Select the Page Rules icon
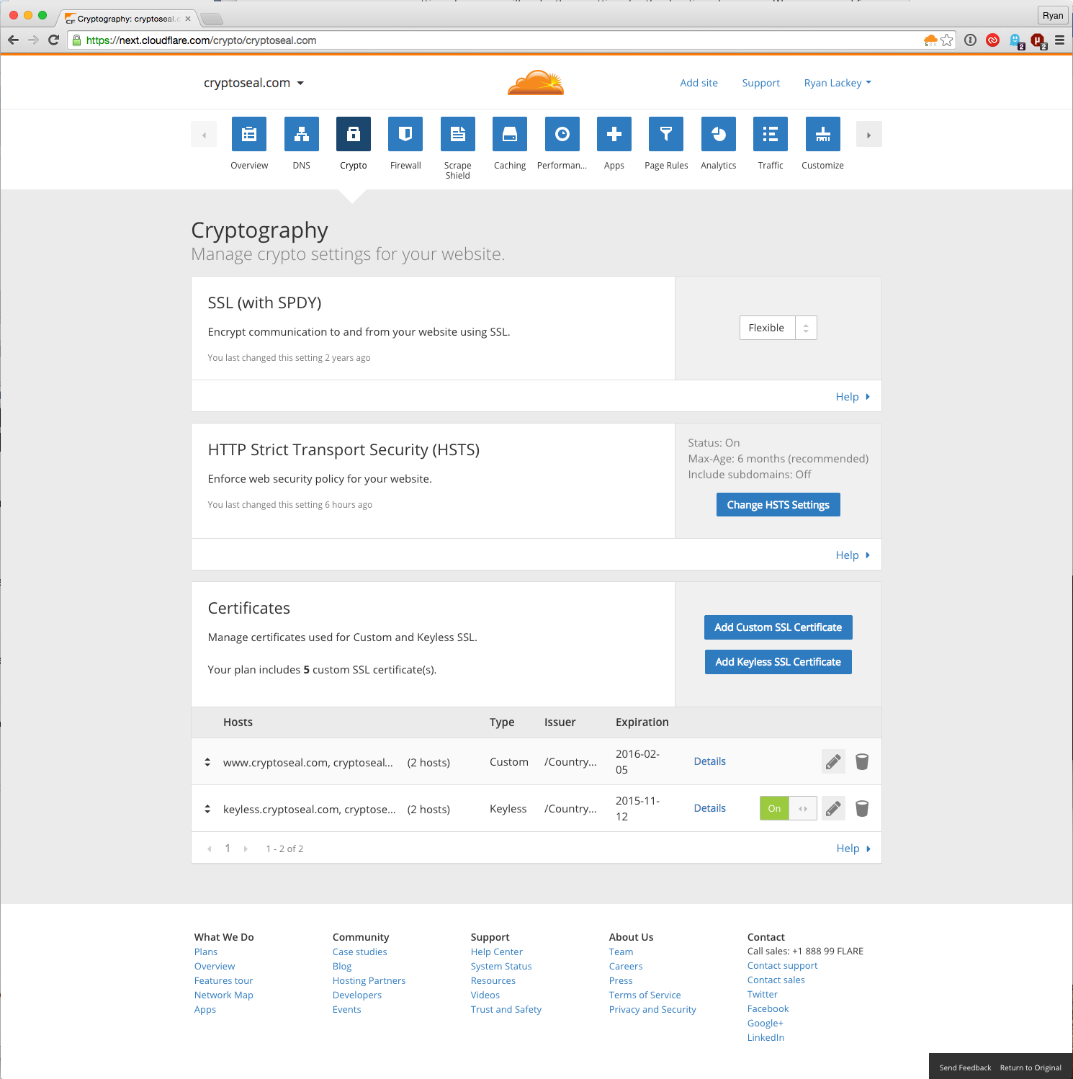The width and height of the screenshot is (1073, 1079). (x=665, y=134)
